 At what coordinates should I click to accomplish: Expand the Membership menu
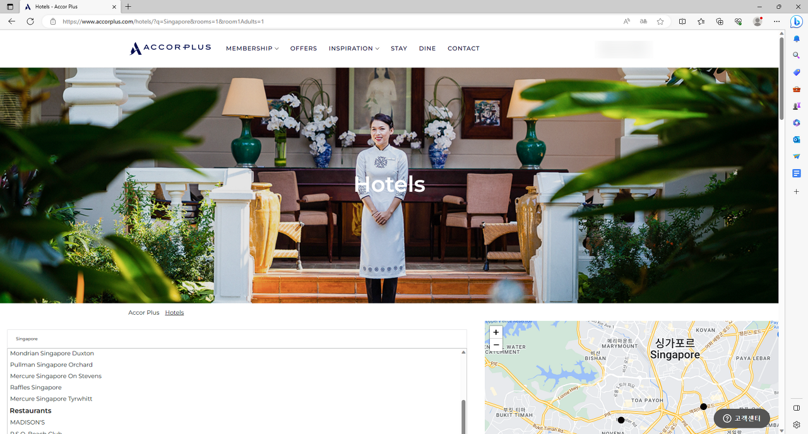(252, 49)
